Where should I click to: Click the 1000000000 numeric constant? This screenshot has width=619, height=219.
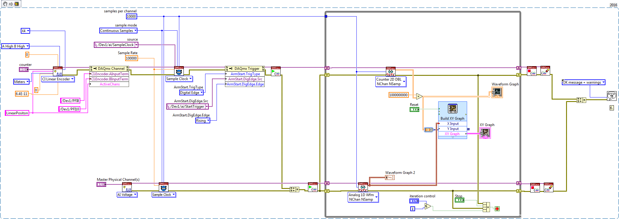tap(399, 95)
